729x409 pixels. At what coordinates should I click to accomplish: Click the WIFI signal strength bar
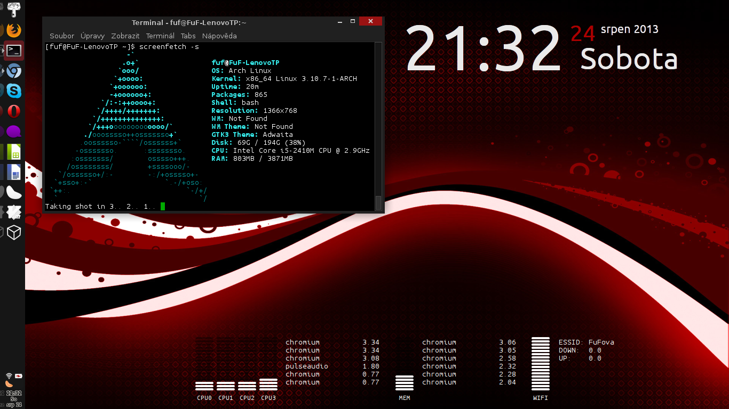coord(541,364)
